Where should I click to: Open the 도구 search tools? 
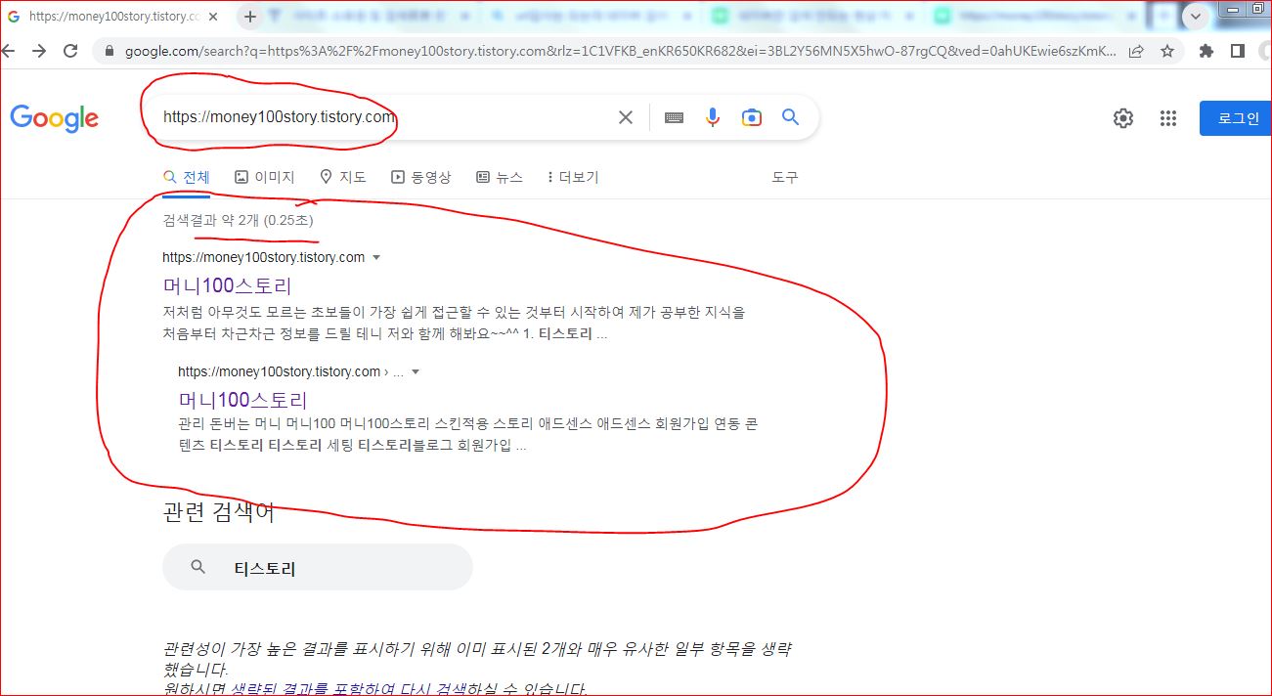pos(785,177)
